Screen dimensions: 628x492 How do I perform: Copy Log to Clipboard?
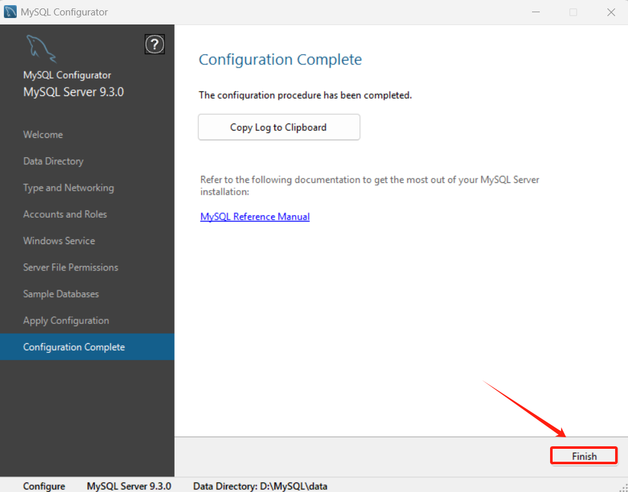click(279, 128)
